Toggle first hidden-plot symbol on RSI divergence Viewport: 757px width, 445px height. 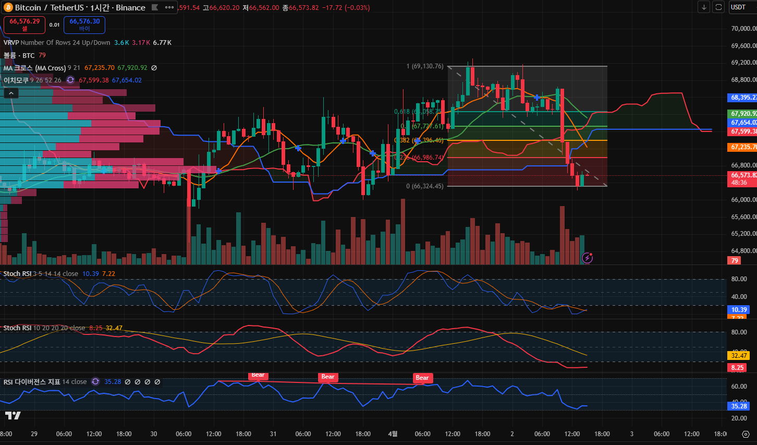tap(128, 382)
